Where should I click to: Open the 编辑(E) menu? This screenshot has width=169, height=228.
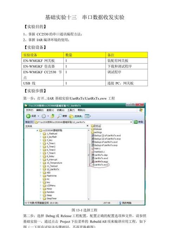pyautogui.click(x=40, y=110)
